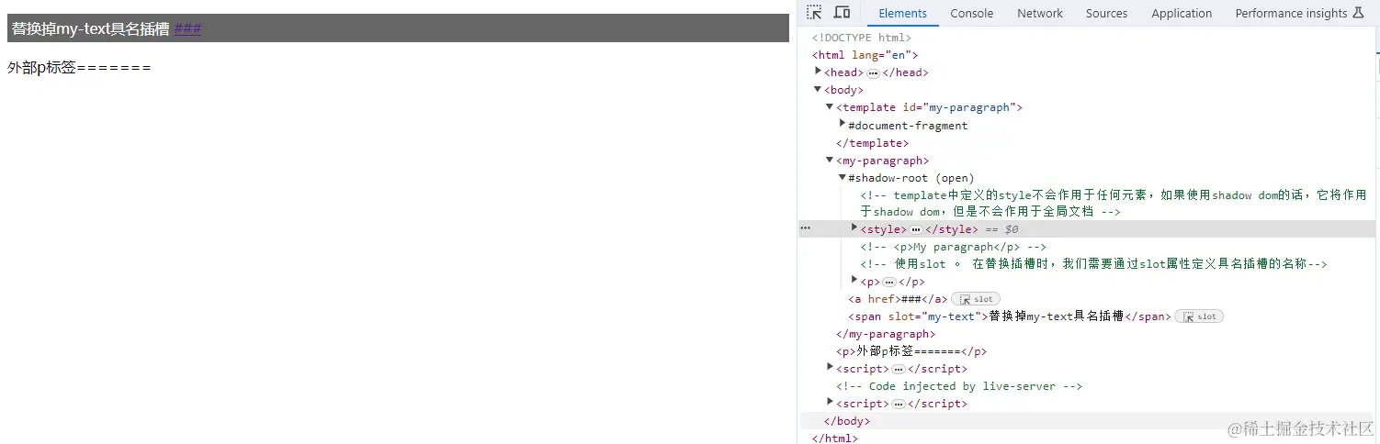Select the 使用slot comment line
Screen dimensions: 1380x444
[x=1093, y=264]
